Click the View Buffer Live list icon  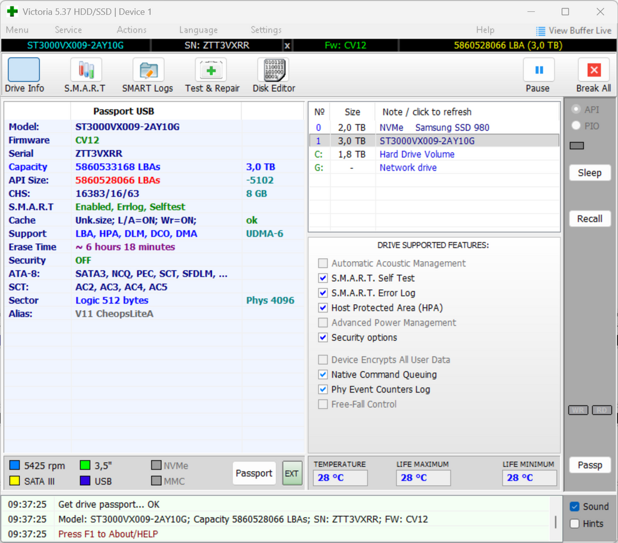(540, 31)
